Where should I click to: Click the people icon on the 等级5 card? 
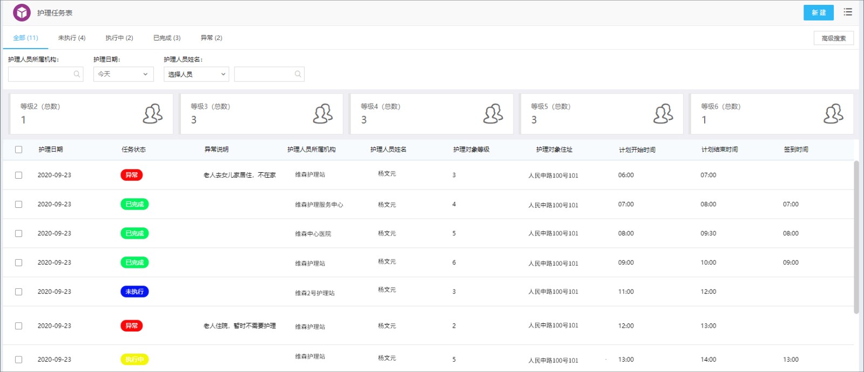pos(663,114)
